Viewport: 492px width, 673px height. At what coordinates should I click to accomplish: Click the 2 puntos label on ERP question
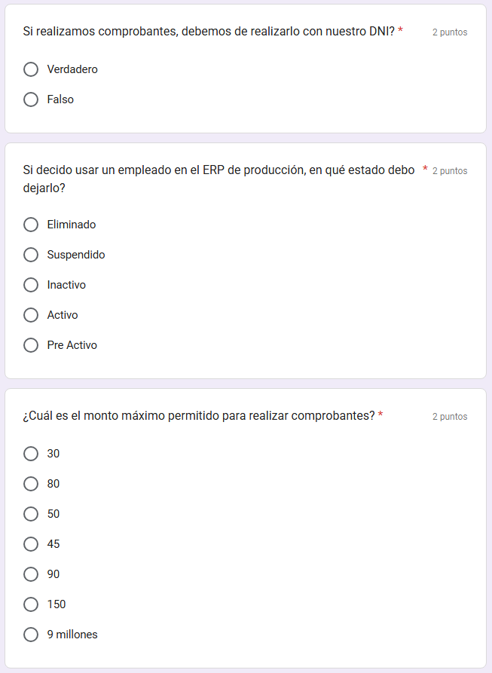450,171
